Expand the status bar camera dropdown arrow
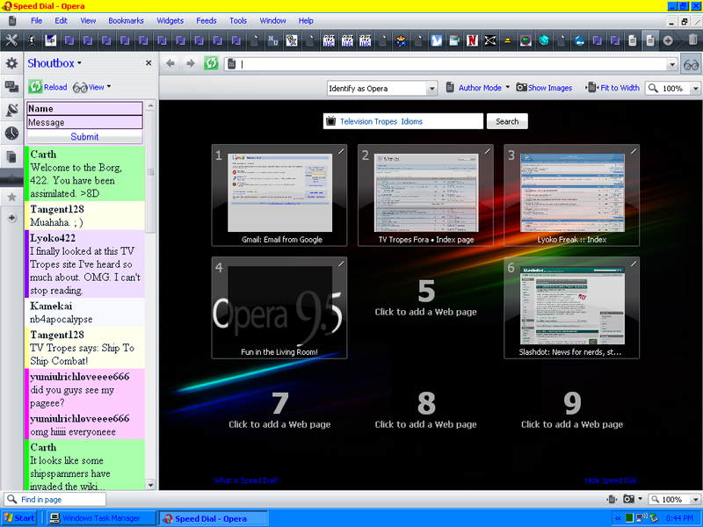Viewport: 703px width, 527px height. (x=640, y=499)
